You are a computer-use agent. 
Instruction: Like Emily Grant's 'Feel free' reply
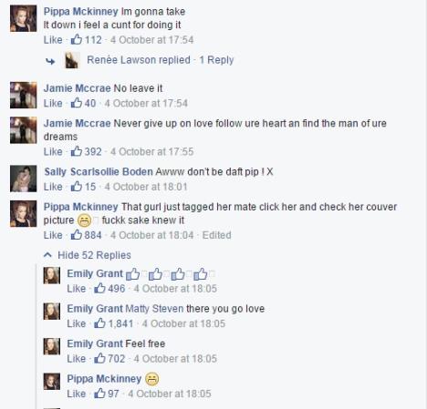77,359
